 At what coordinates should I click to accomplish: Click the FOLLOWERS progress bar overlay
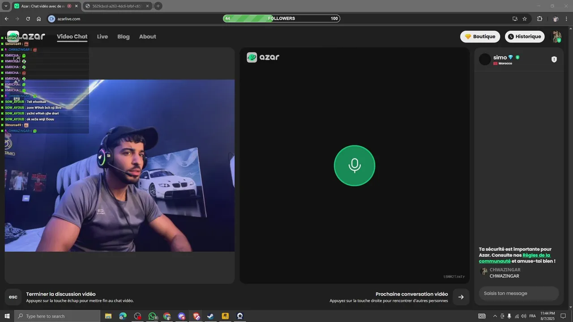pos(281,18)
